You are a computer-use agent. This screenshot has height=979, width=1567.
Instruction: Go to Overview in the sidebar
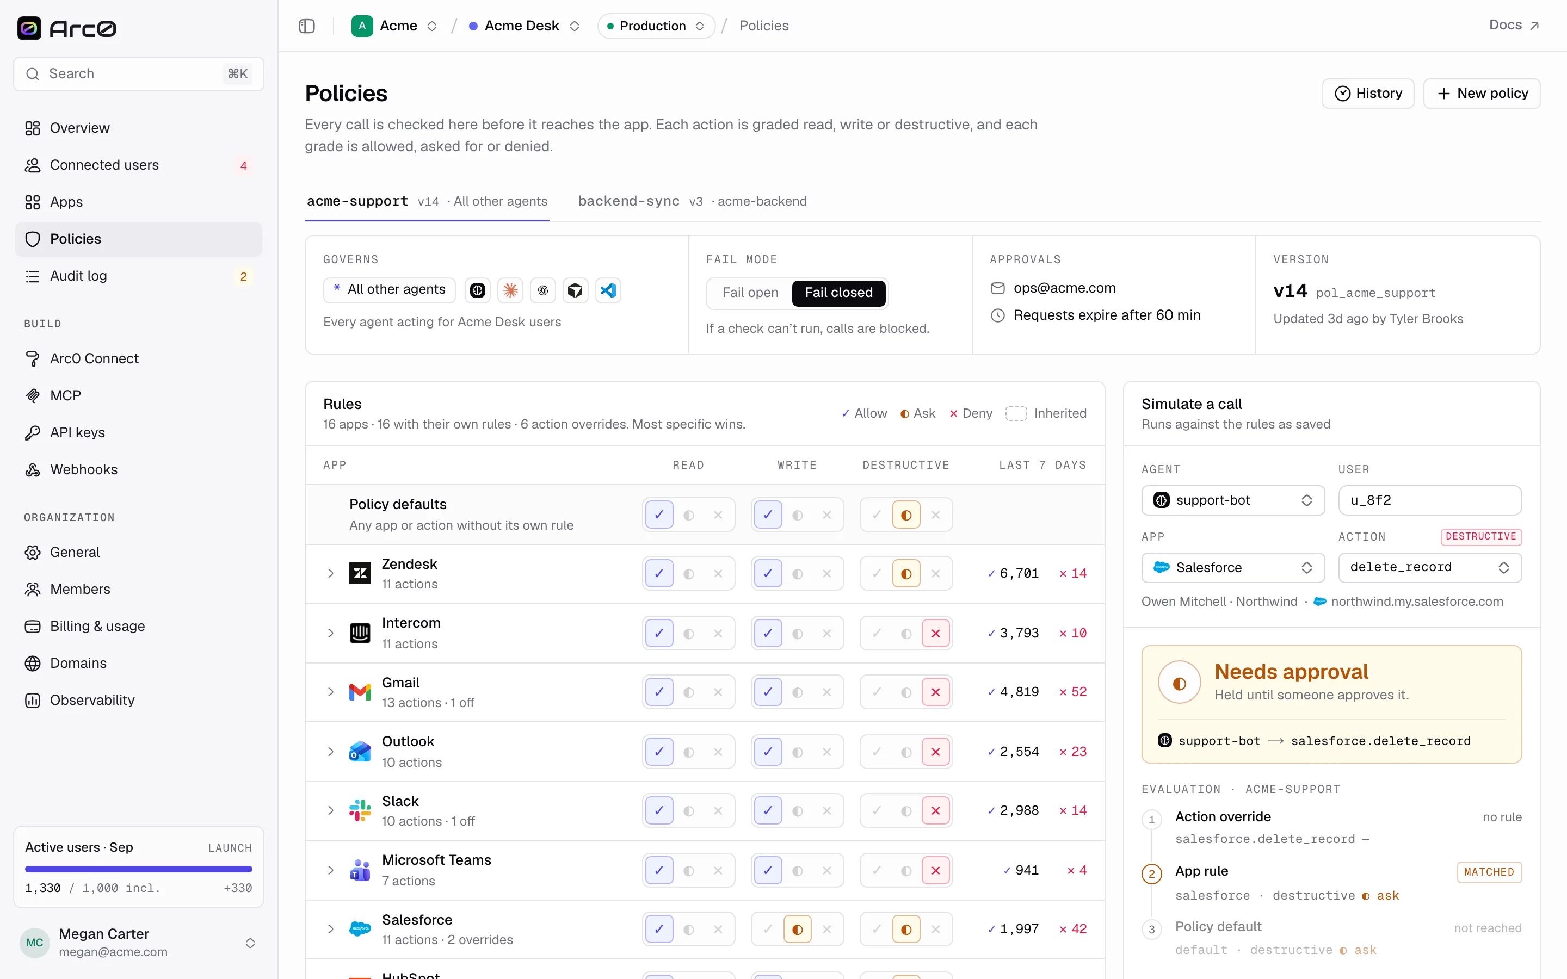139,128
